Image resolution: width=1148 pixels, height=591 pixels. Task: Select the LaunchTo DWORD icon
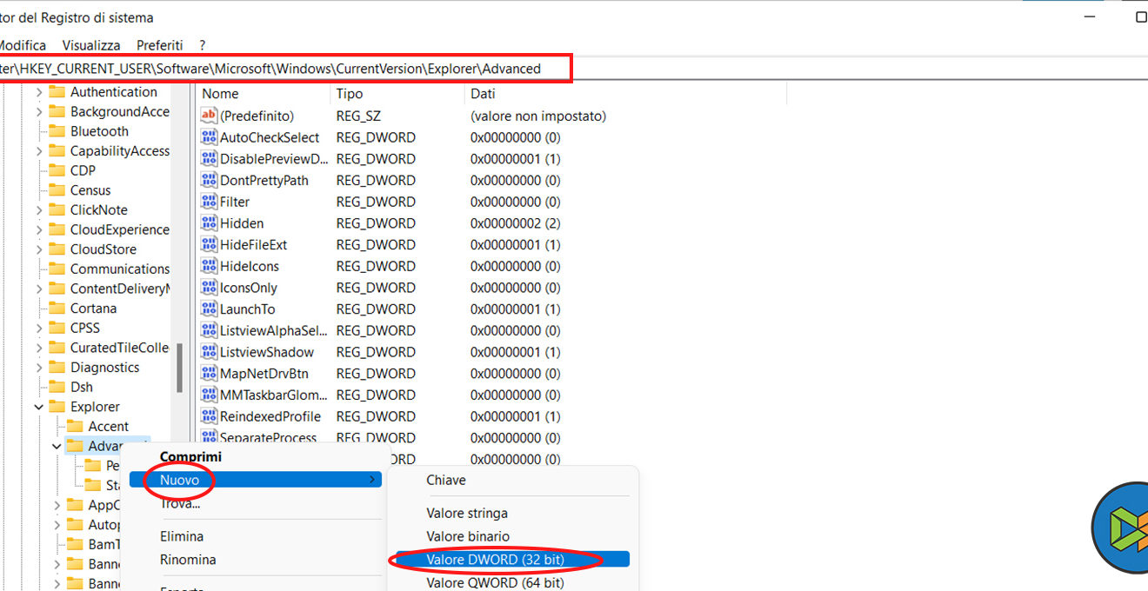pos(209,309)
